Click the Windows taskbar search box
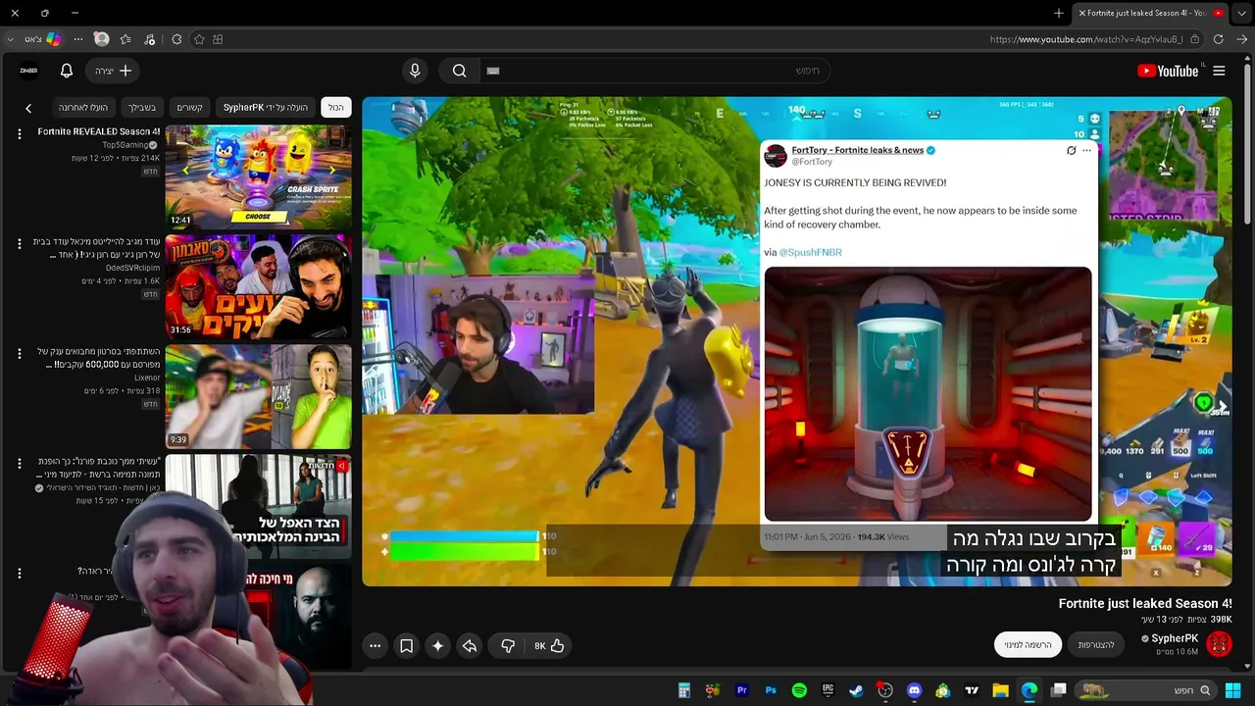Image resolution: width=1255 pixels, height=706 pixels. click(x=1147, y=690)
